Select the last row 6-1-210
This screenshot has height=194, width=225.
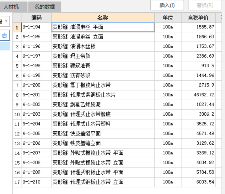coord(117,182)
